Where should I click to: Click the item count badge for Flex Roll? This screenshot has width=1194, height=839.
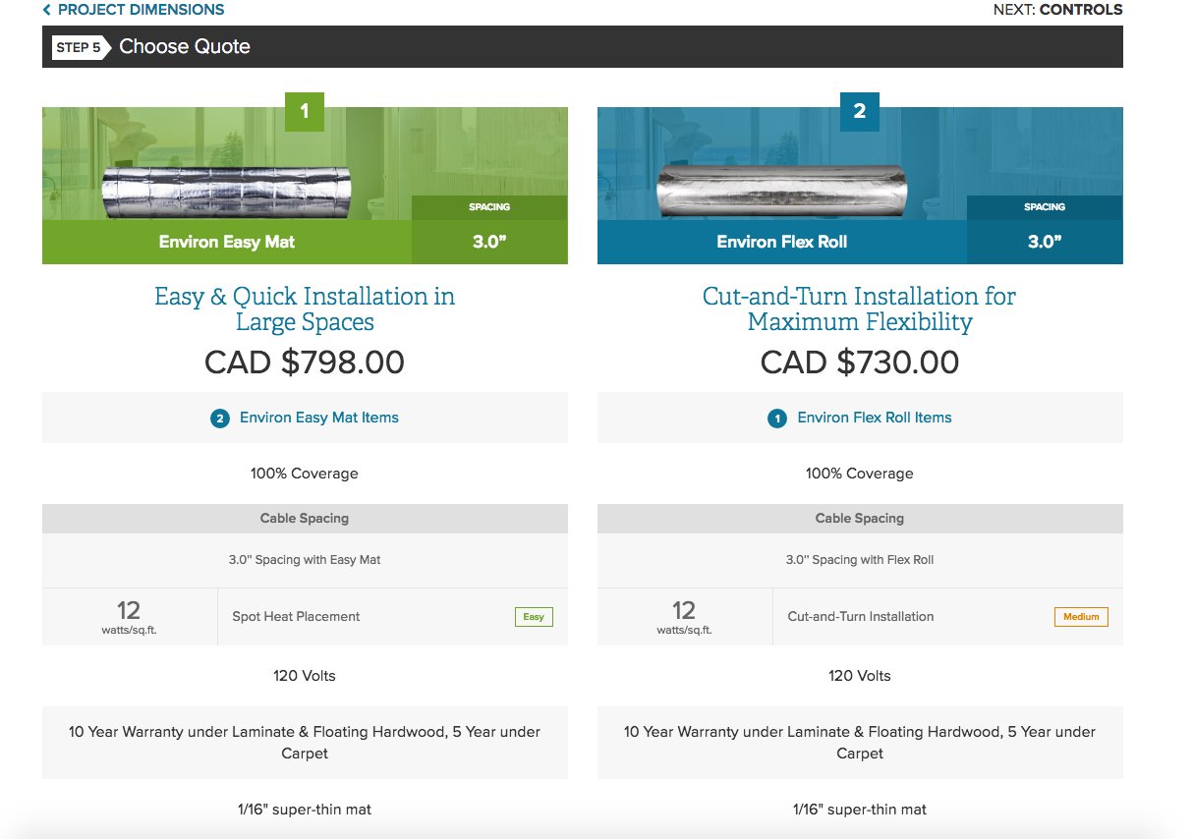777,419
